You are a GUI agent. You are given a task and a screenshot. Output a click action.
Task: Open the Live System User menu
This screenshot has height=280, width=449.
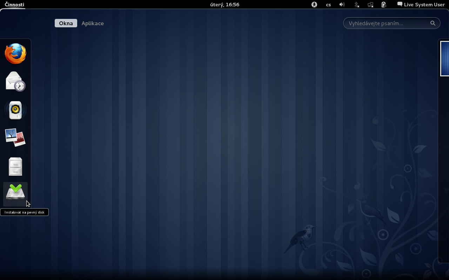tap(421, 5)
